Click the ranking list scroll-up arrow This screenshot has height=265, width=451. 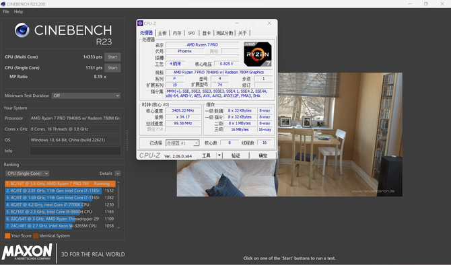[118, 182]
